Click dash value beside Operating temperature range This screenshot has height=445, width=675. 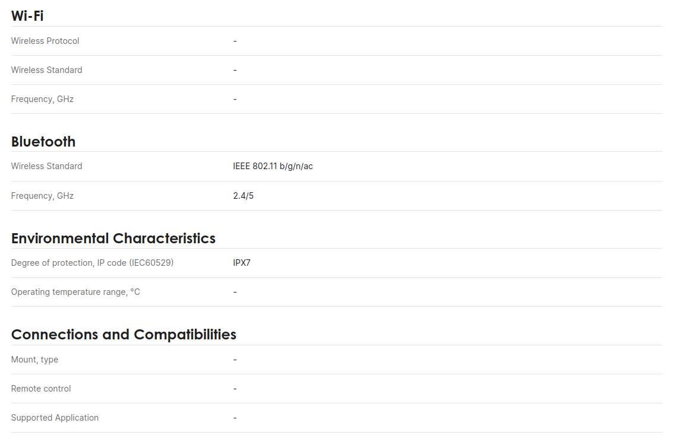(x=235, y=292)
